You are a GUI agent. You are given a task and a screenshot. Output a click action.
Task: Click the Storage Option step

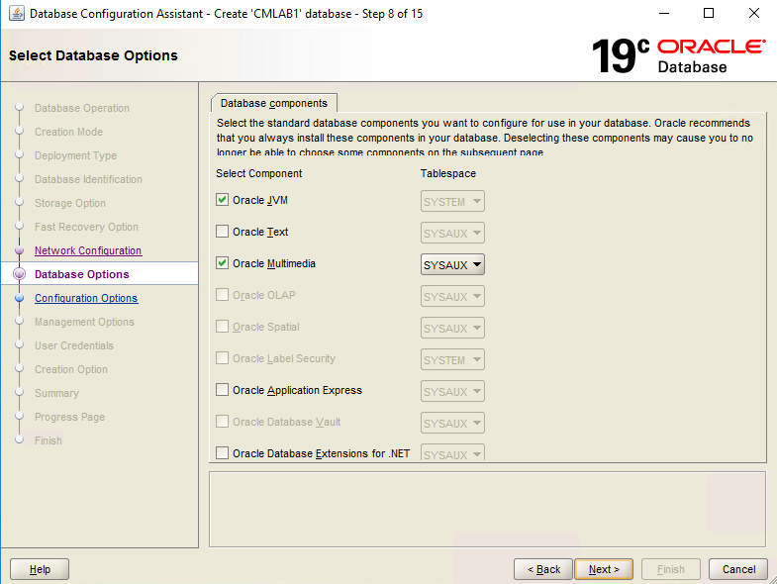(70, 203)
